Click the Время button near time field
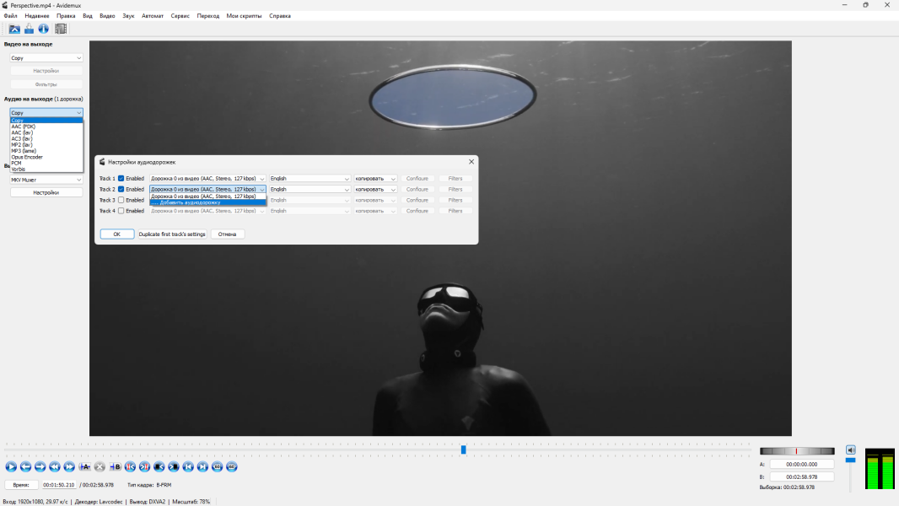 (x=21, y=485)
